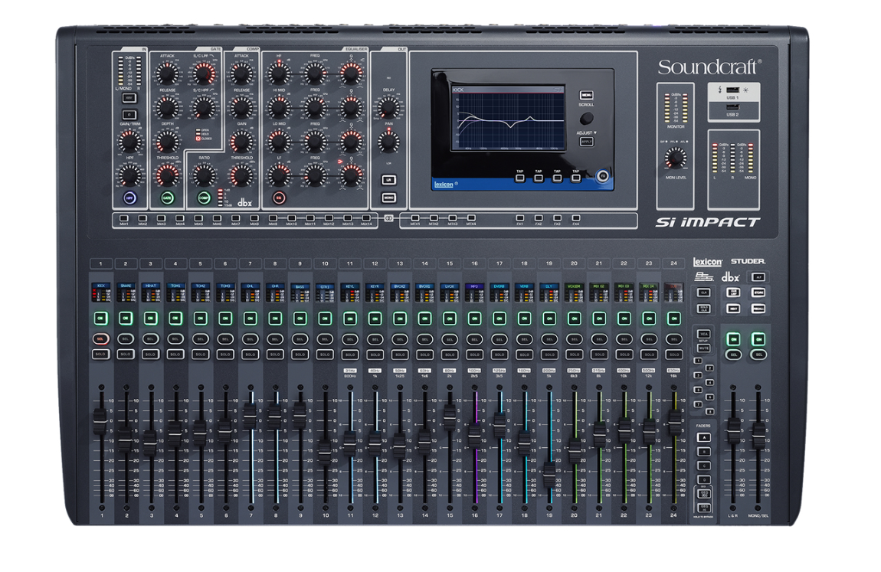The width and height of the screenshot is (881, 572).
Task: Toggle channel 12 ON button
Action: (x=375, y=319)
